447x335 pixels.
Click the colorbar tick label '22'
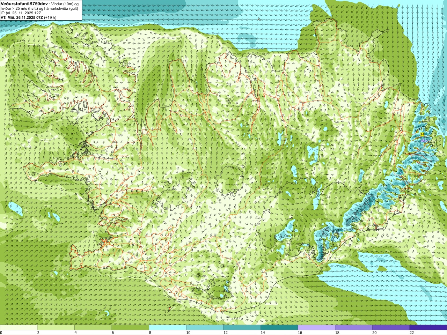point(411,333)
